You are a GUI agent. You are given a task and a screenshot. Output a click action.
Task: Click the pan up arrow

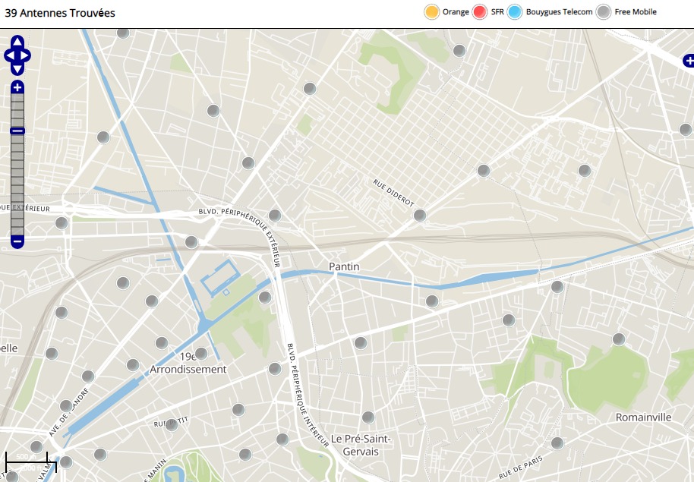click(x=17, y=43)
